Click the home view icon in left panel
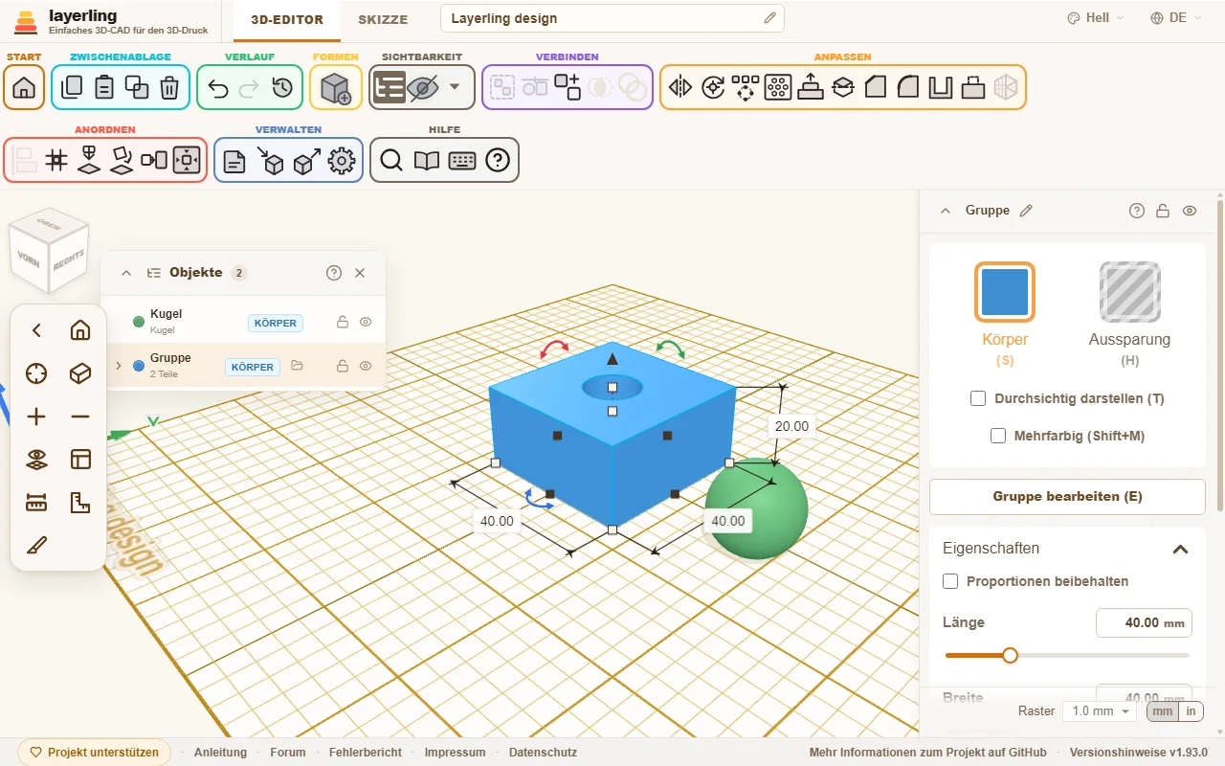 coord(80,330)
